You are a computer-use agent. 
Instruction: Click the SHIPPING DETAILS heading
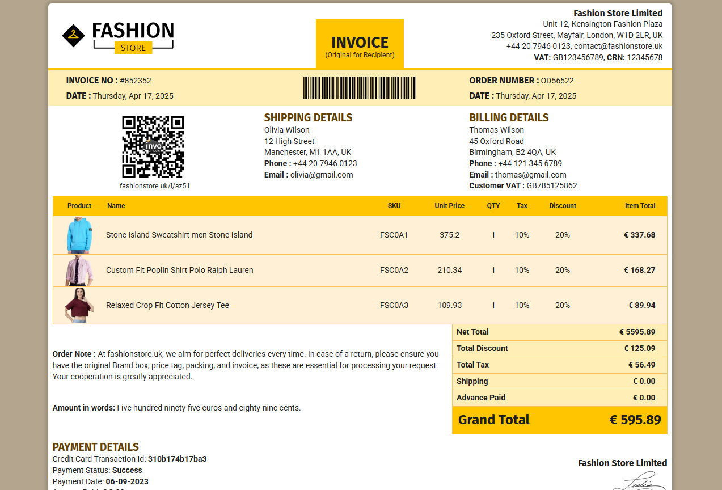pyautogui.click(x=309, y=117)
